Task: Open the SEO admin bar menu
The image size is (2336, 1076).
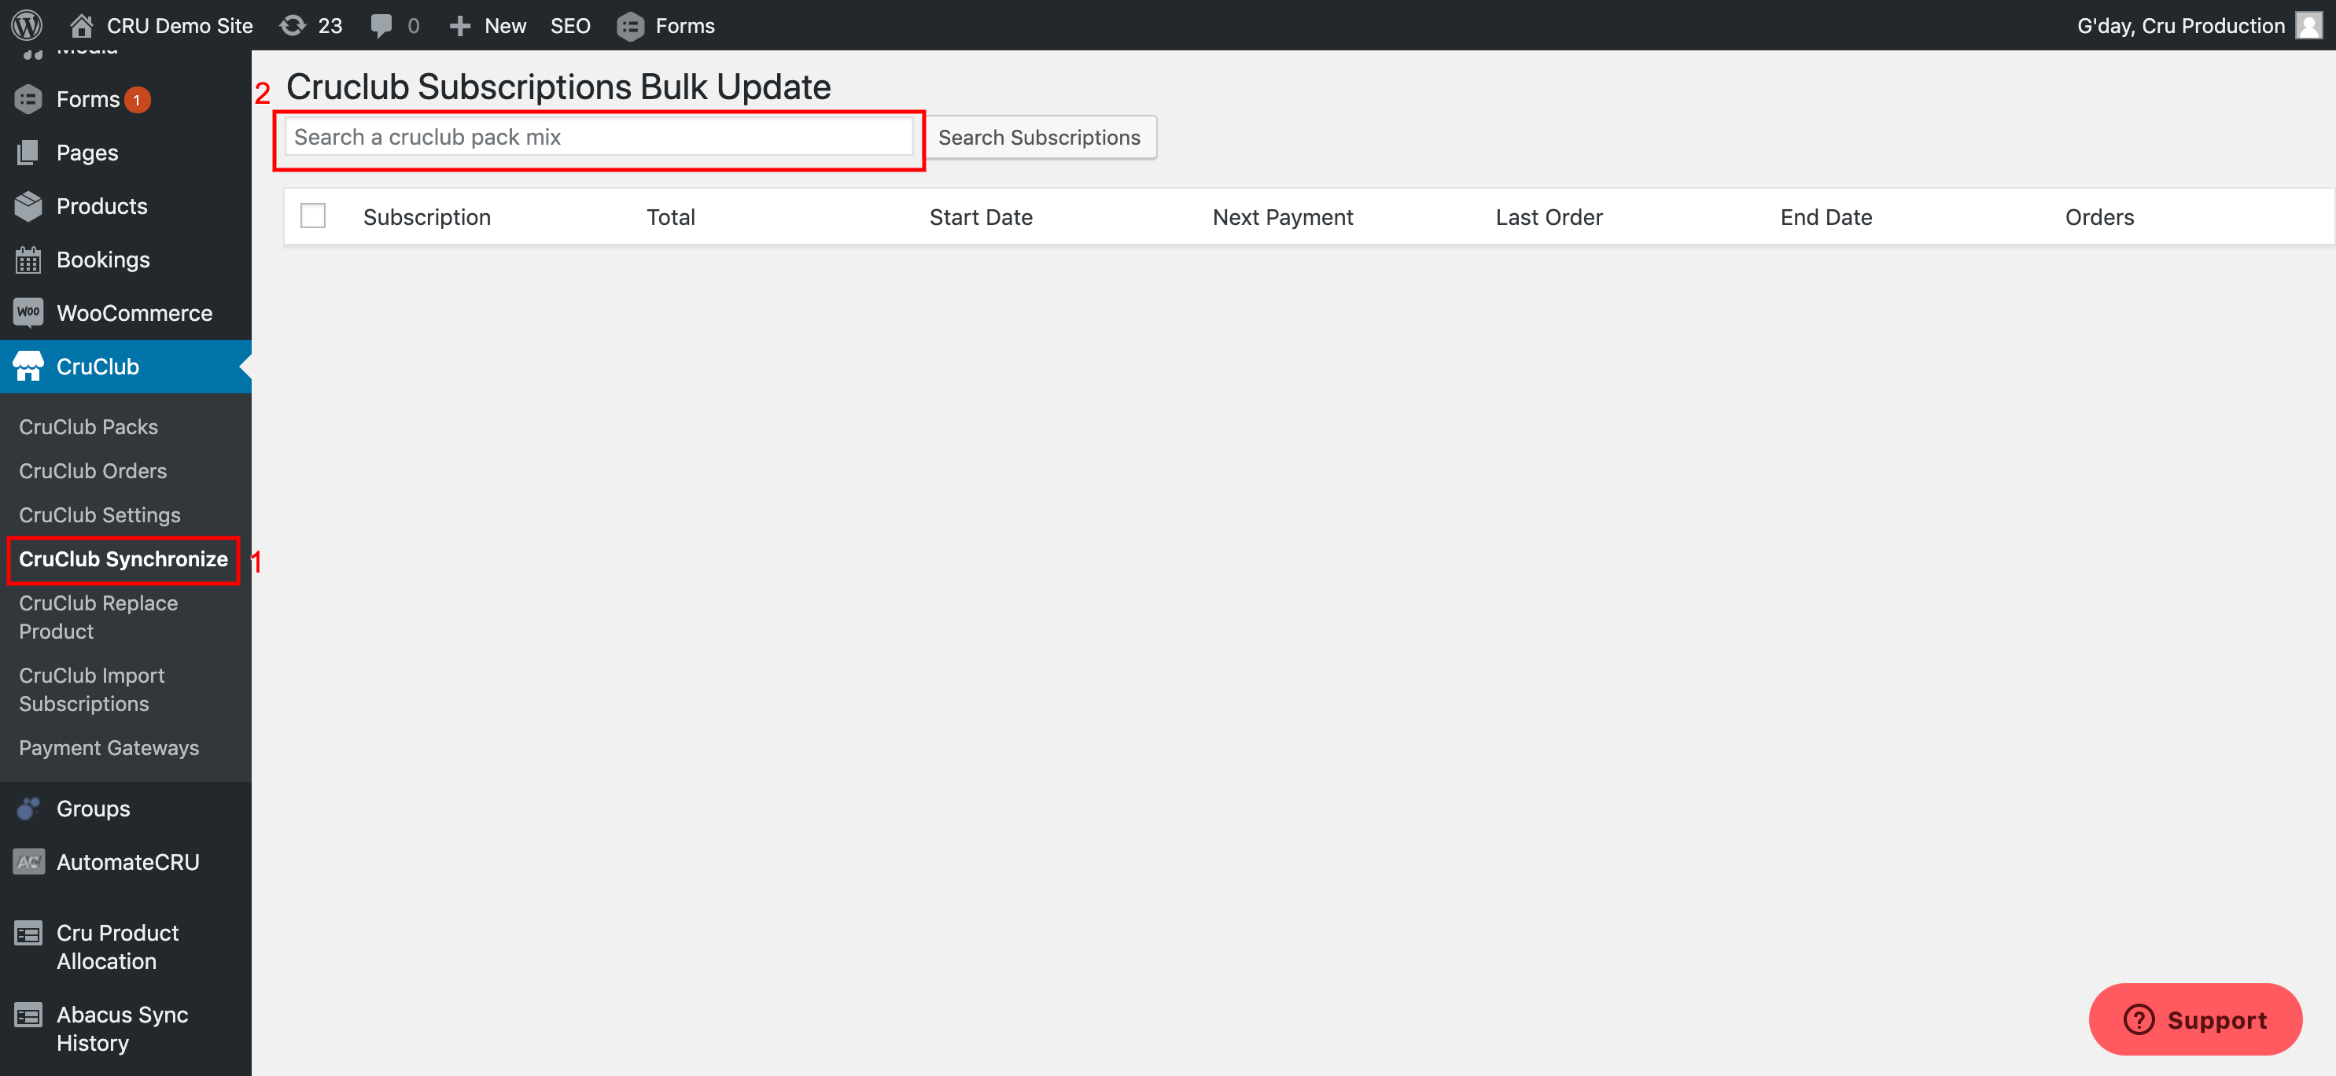Action: click(570, 25)
